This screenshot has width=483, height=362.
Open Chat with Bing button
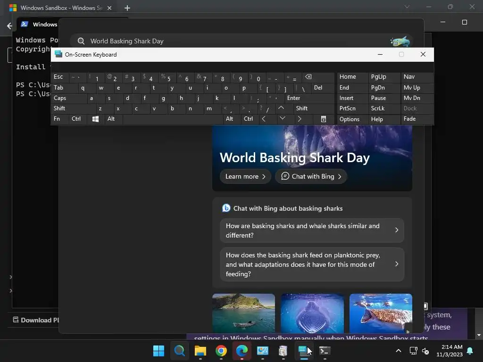[311, 176]
